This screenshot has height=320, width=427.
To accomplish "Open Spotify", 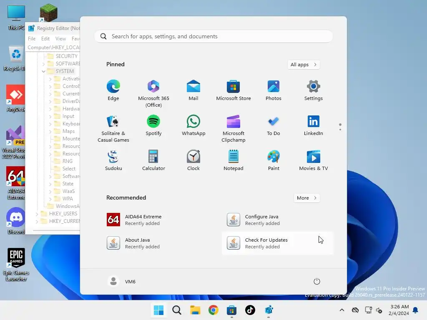I will pyautogui.click(x=153, y=126).
